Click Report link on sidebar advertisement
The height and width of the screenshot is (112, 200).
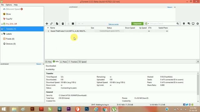[39, 64]
